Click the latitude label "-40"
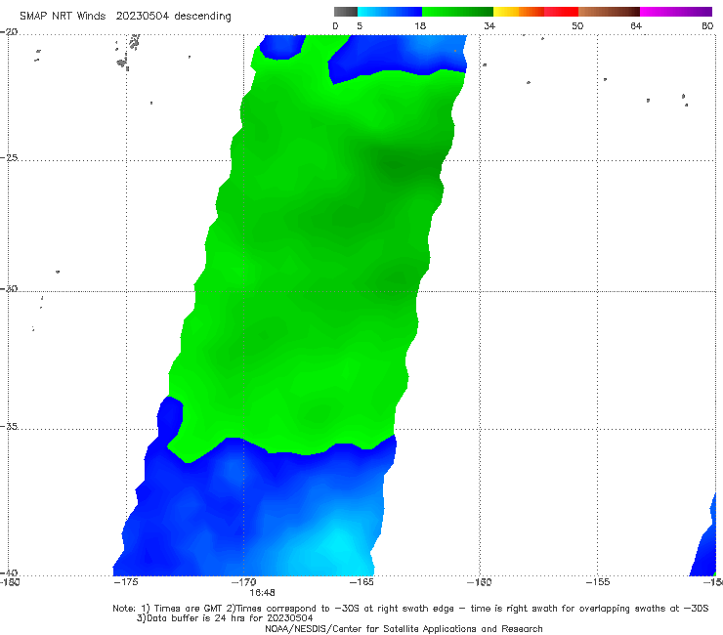Screen dimensions: 723x635 [9, 572]
